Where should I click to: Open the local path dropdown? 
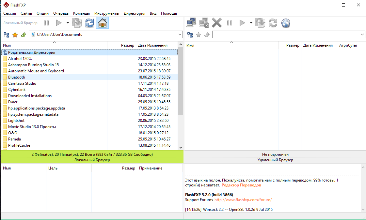[x=180, y=35]
